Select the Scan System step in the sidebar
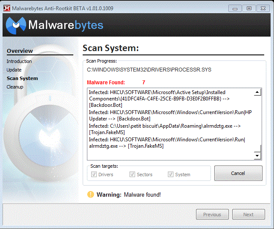This screenshot has width=274, height=229. coord(22,78)
